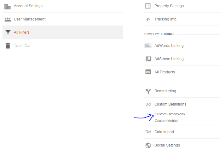Click the Property Settings layout icon

tap(148, 6)
